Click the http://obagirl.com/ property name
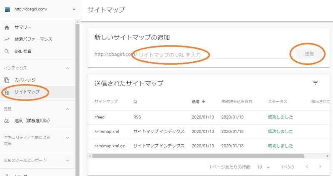 point(31,9)
